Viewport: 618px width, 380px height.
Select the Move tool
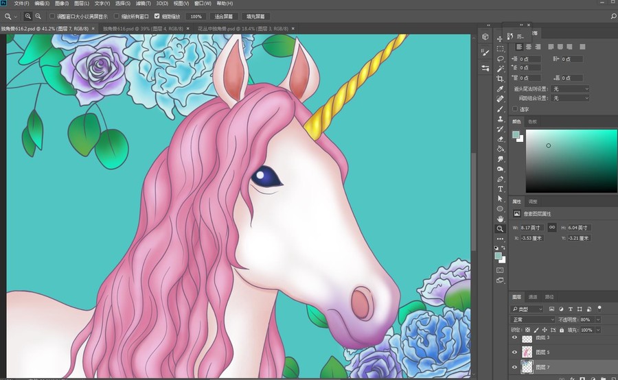(500, 38)
